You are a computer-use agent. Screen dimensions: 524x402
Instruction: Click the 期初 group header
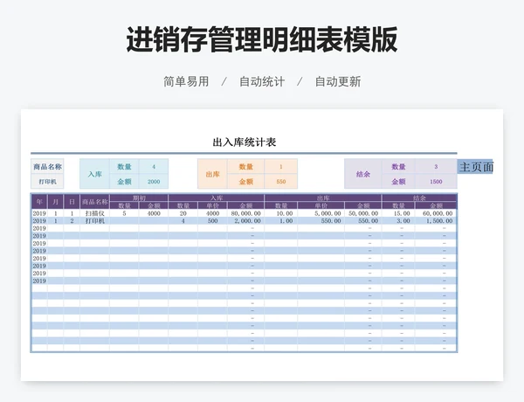[x=139, y=198]
